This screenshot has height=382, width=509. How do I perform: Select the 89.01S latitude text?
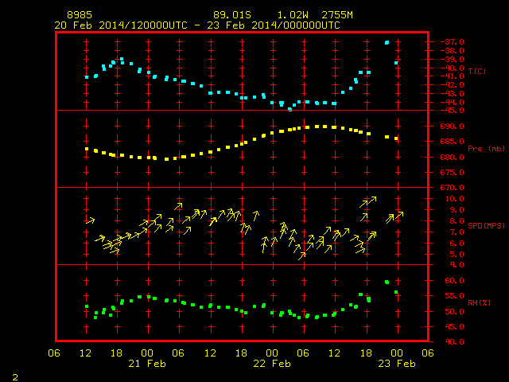click(x=232, y=15)
